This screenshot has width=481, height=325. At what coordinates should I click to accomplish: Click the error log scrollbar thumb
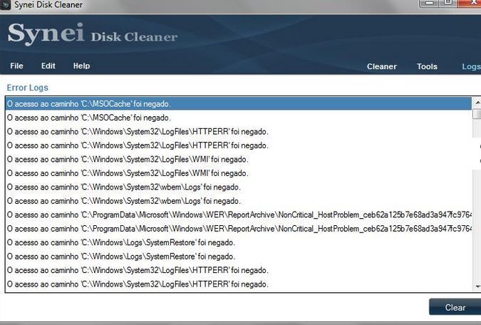(x=477, y=114)
